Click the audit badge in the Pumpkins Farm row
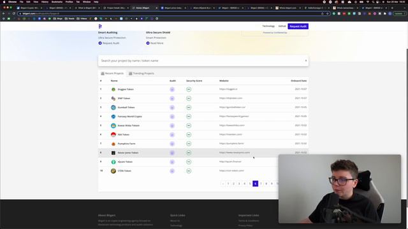The height and width of the screenshot is (229, 408). click(x=172, y=144)
